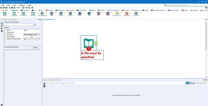Click the red error badge on the tool
The image size is (208, 106).
[89, 49]
